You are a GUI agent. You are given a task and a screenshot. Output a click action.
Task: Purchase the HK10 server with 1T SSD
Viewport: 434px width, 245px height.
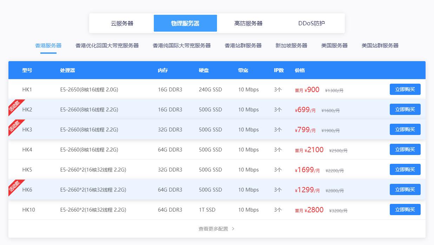[405, 209]
